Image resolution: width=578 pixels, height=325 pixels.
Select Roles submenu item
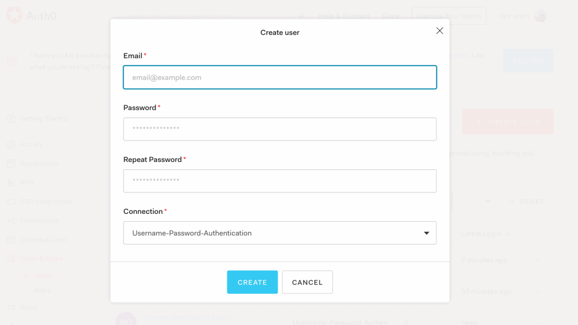(42, 291)
